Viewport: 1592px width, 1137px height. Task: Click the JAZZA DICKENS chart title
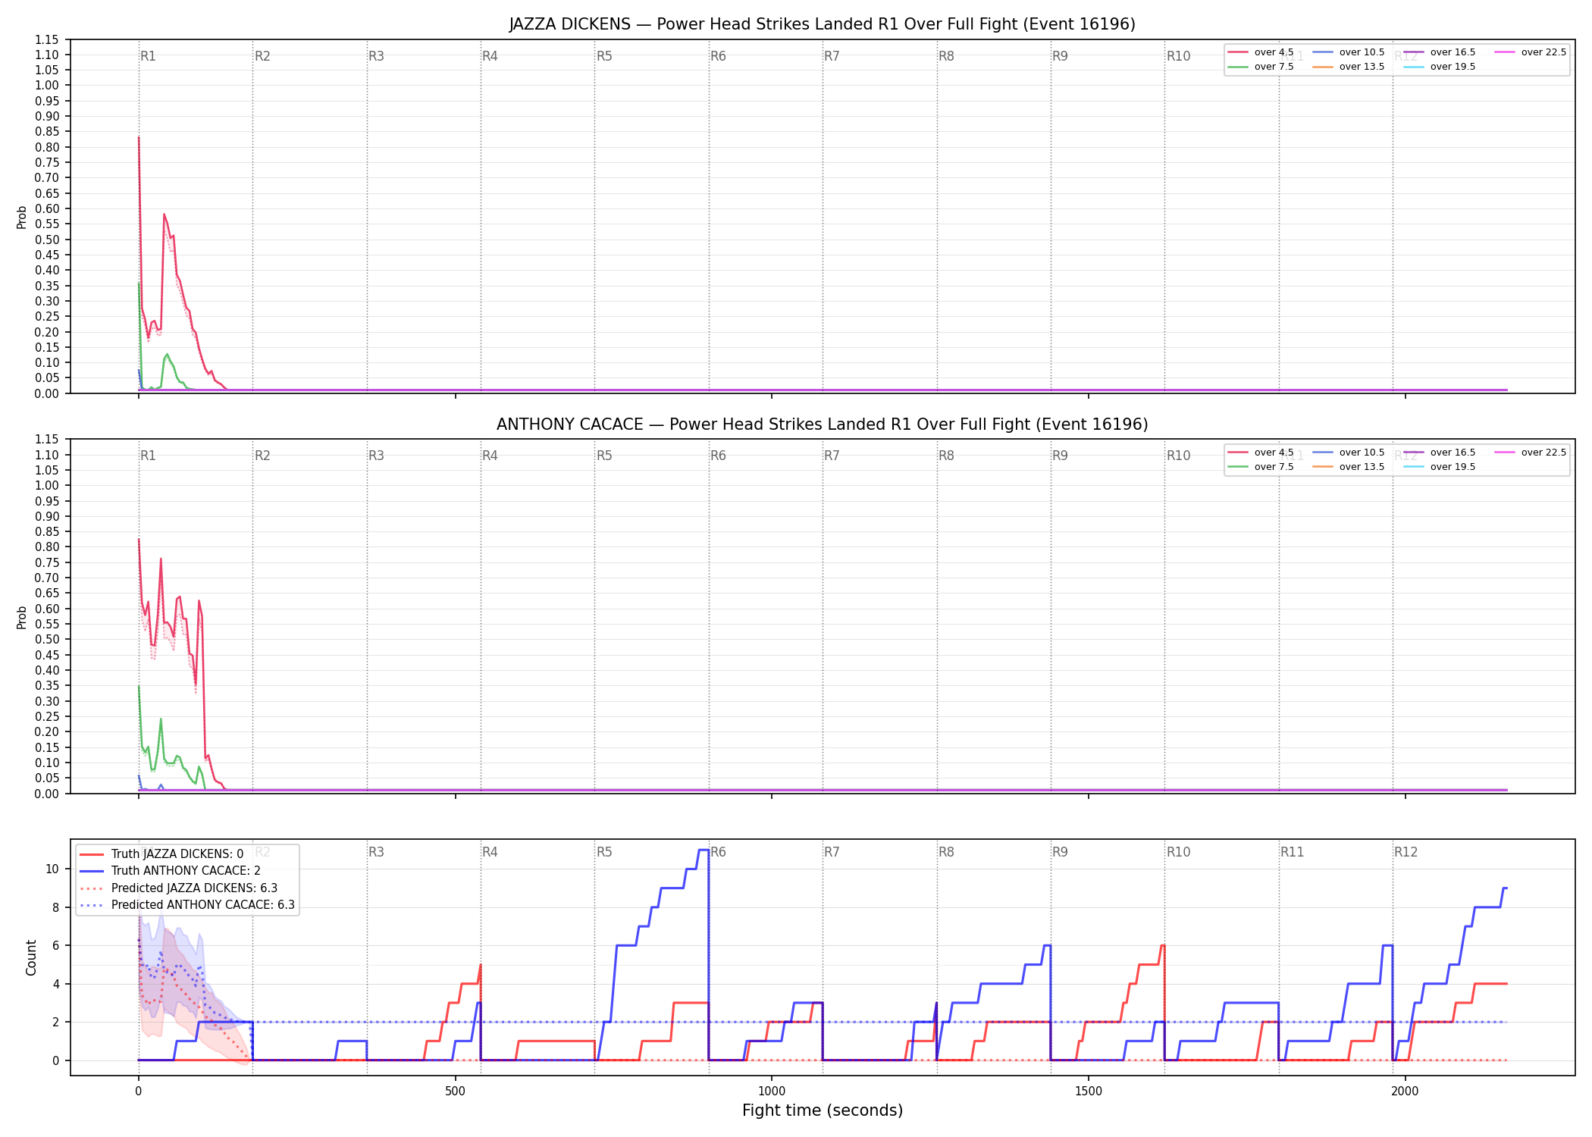822,24
